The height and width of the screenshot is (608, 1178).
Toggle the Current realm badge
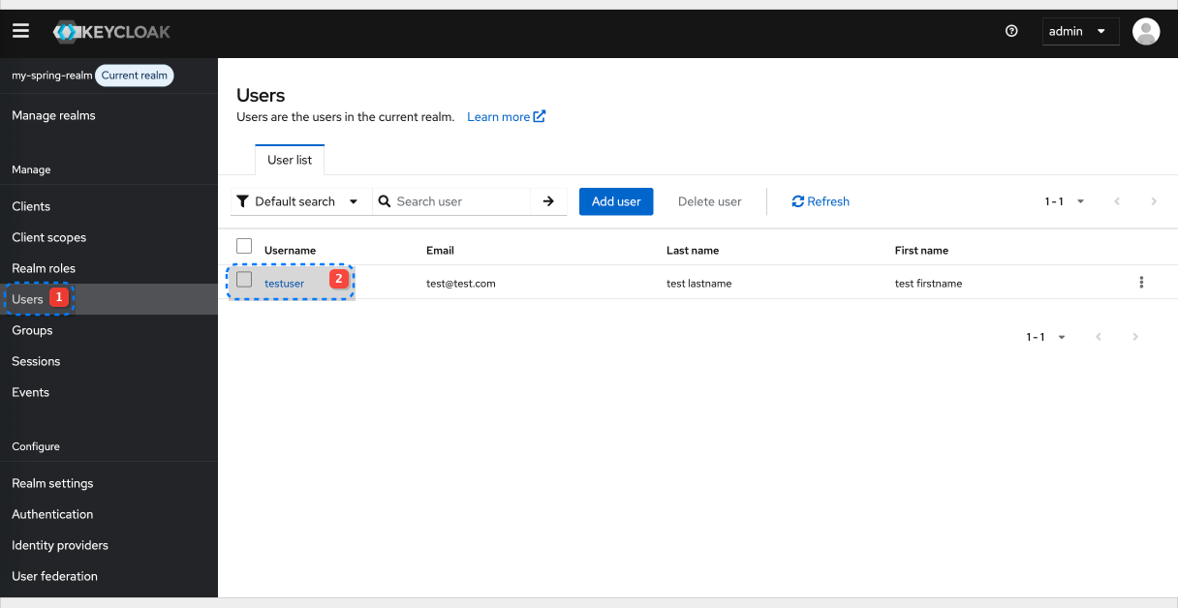point(134,75)
